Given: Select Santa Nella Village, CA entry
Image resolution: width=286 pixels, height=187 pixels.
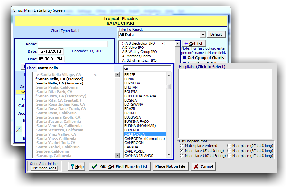Looking at the screenshot, I should (61, 75).
